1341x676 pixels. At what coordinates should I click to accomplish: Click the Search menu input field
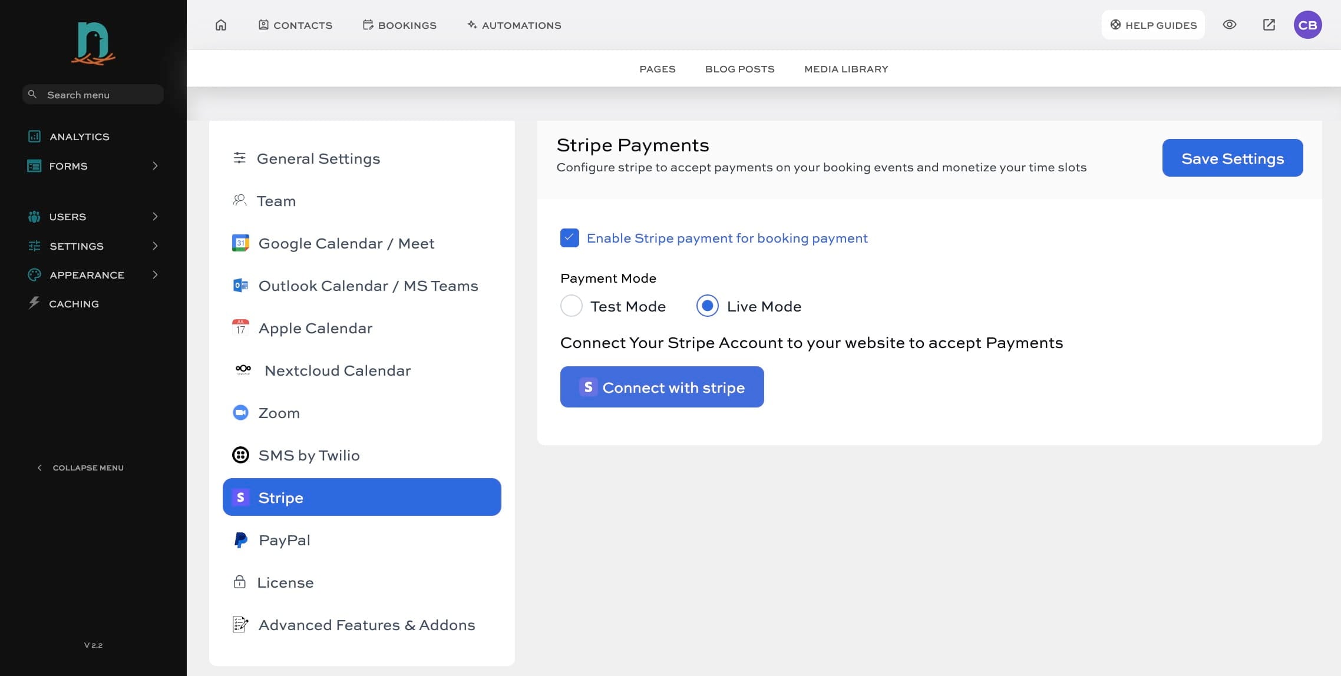(93, 94)
